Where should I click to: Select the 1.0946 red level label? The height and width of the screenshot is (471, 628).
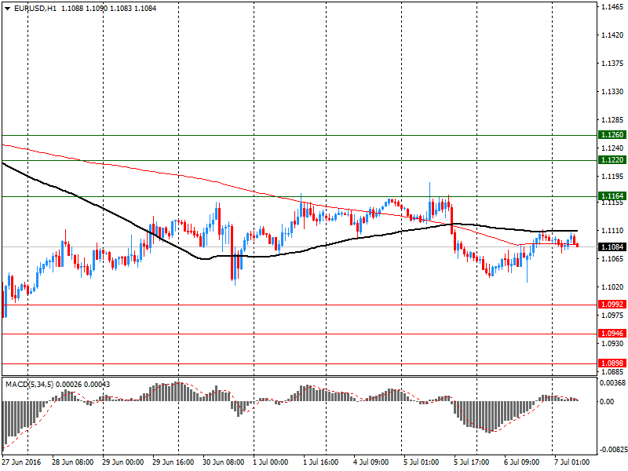point(612,333)
